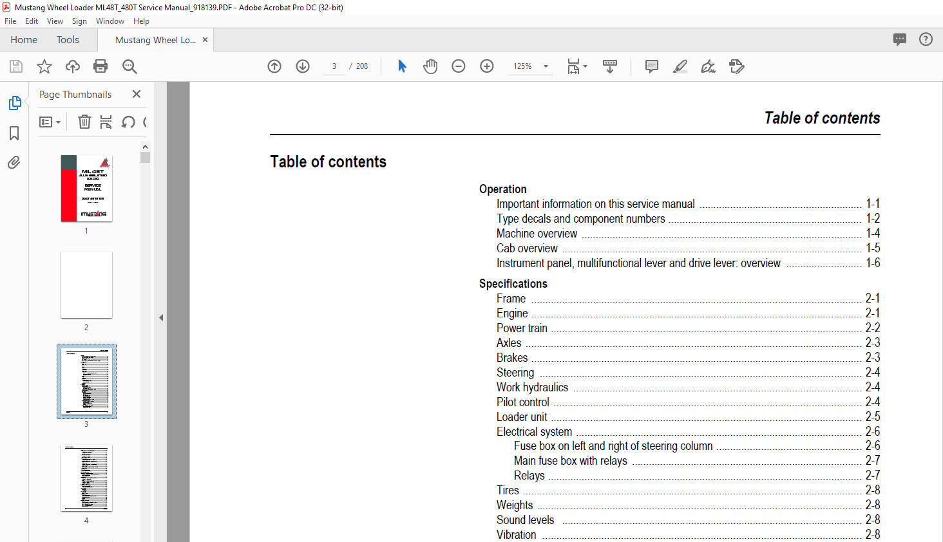Image resolution: width=943 pixels, height=542 pixels.
Task: Open the Window menu
Action: click(110, 21)
